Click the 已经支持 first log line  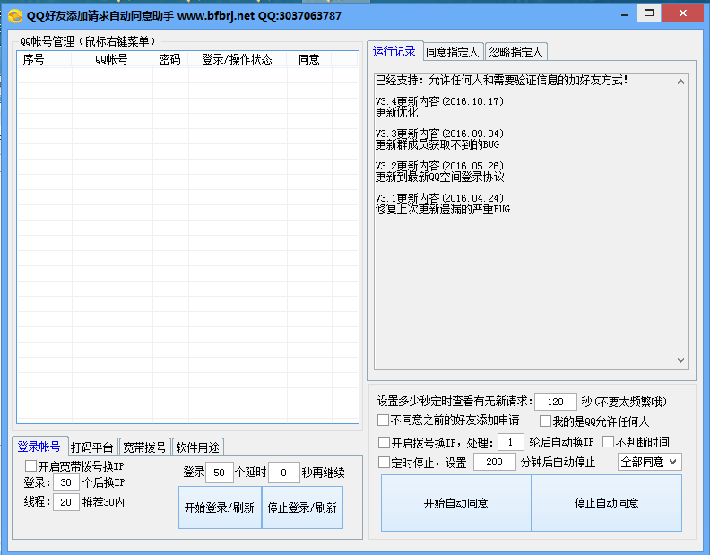coord(502,80)
